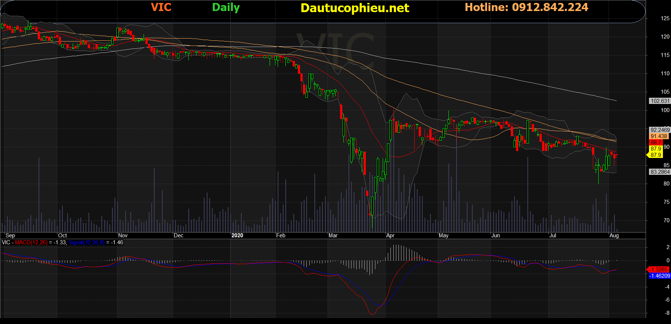The image size is (671, 324).
Task: Click the red 88.7 price tag
Action: pos(656,143)
